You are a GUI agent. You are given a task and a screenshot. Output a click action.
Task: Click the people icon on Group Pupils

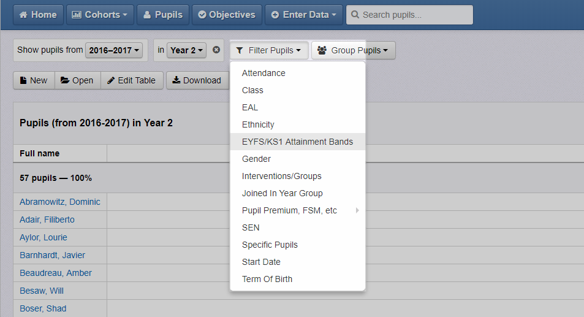tap(322, 50)
